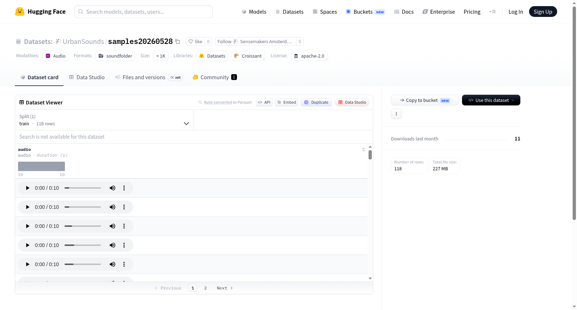Copy dataset name with the clipboard icon
This screenshot has height=310, width=577.
(177, 41)
